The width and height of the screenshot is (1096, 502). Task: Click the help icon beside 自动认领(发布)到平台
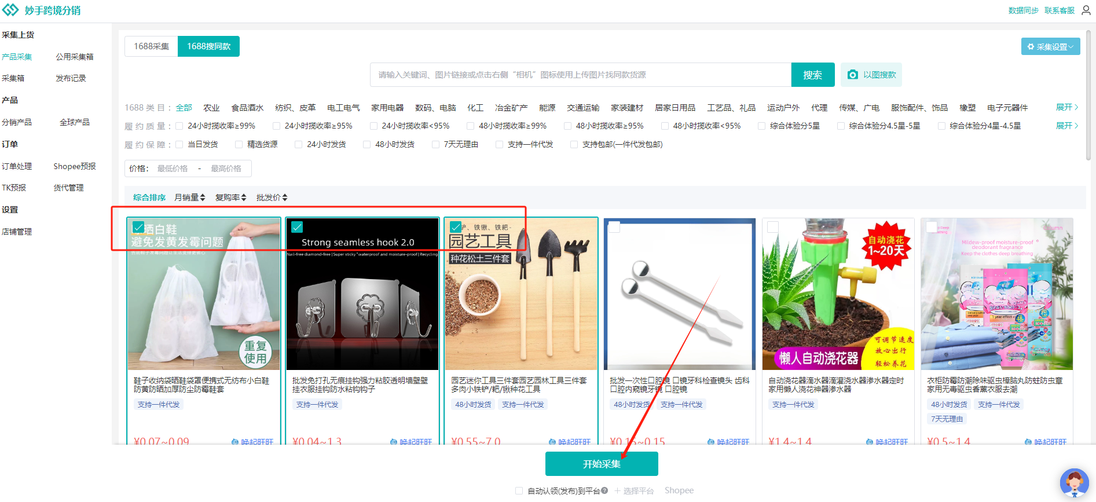point(604,490)
